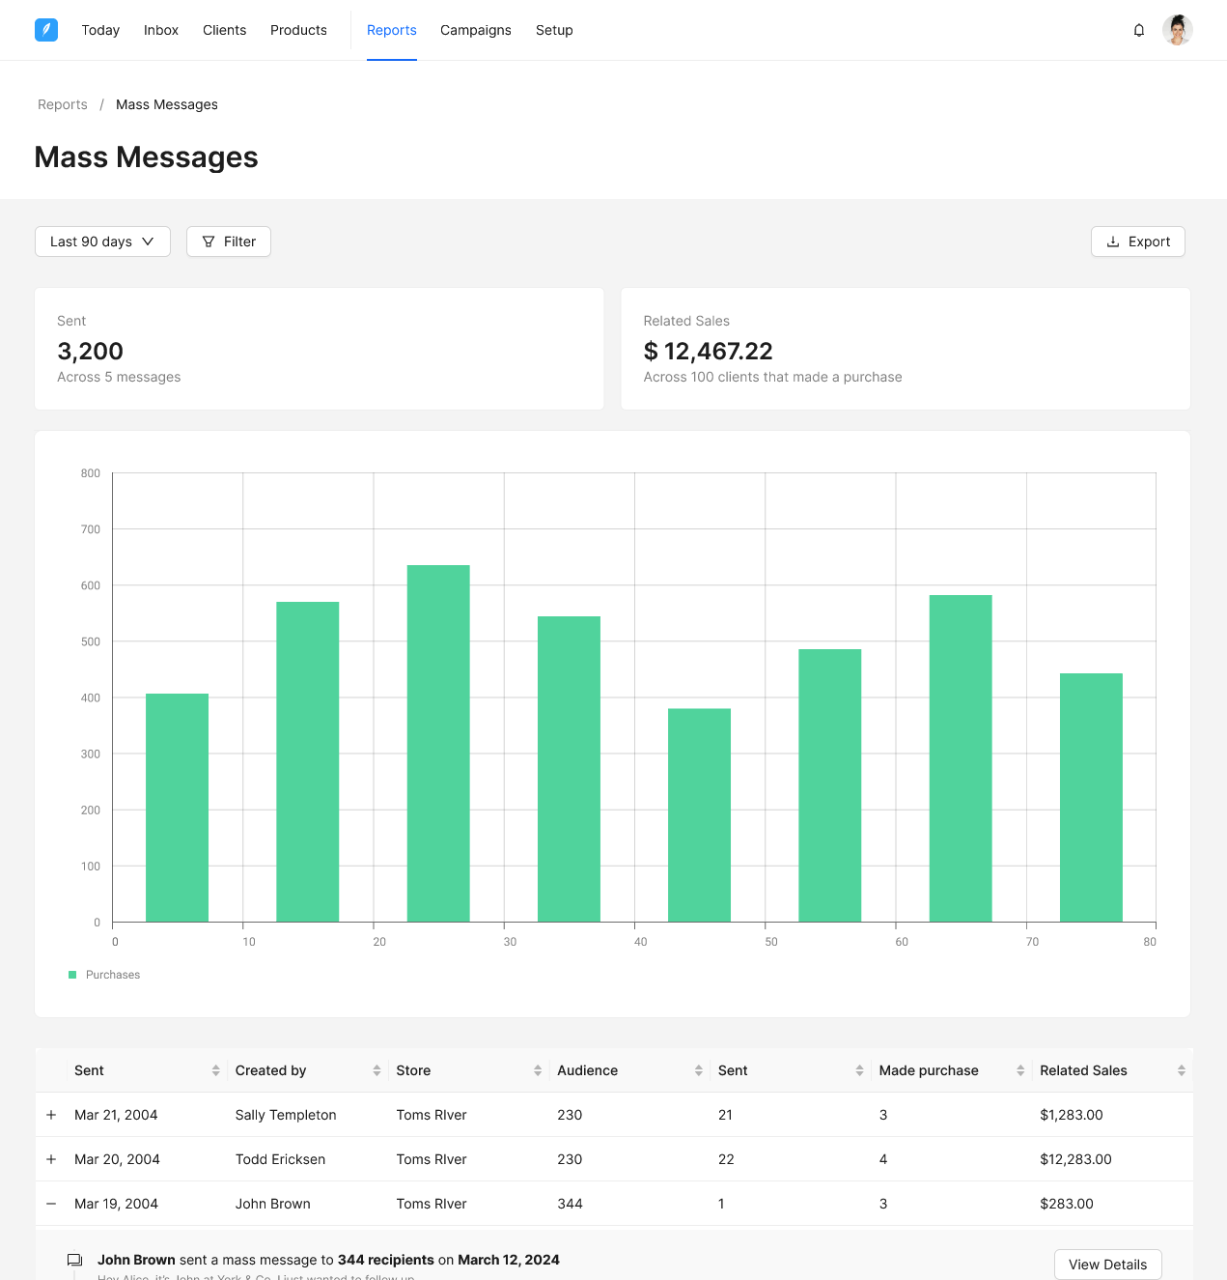The image size is (1227, 1280).
Task: Click the Filter button
Action: [229, 242]
